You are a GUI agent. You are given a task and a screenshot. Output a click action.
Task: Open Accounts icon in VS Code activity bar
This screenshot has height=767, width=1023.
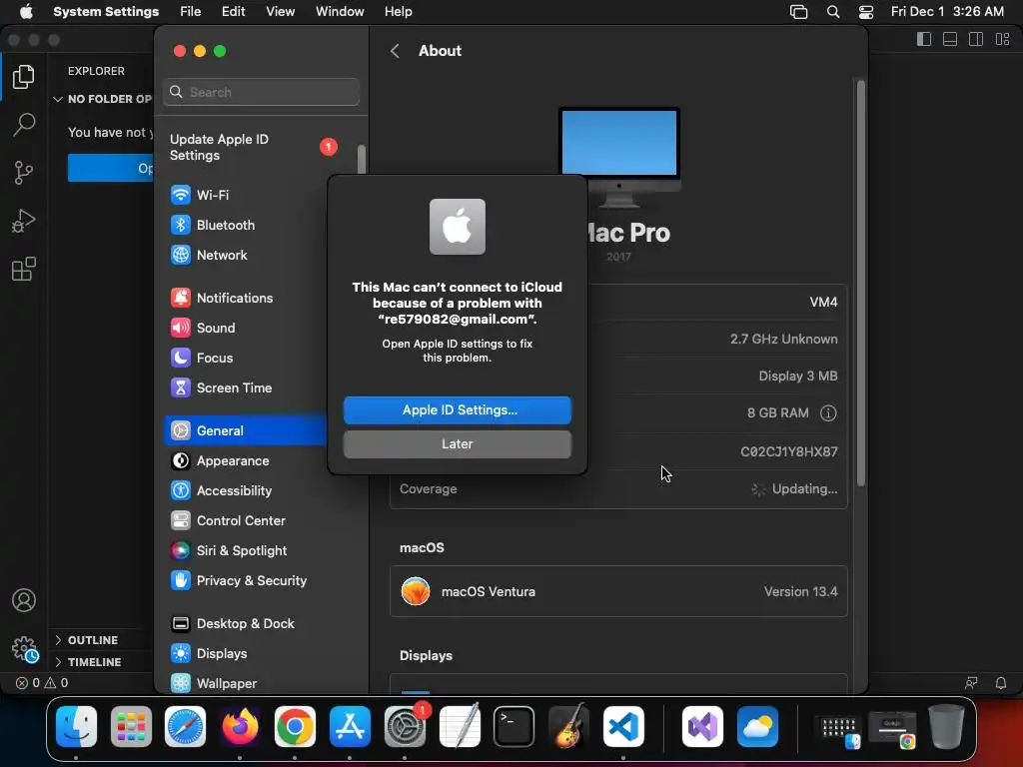click(24, 600)
